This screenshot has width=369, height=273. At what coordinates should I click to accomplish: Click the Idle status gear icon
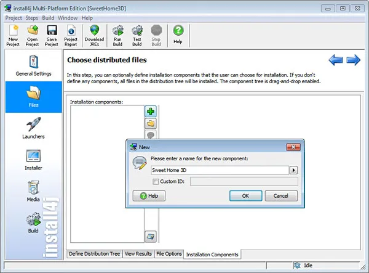[297, 266]
